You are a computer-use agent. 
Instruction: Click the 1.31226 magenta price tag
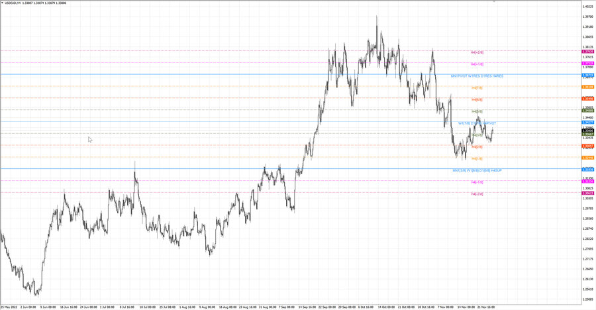click(x=587, y=181)
